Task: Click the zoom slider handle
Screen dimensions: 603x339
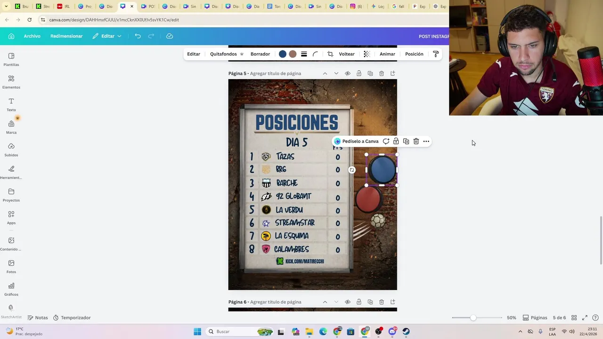Action: tap(473, 318)
